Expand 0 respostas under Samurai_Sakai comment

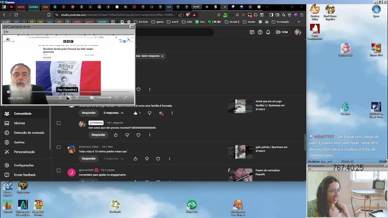pos(114,159)
